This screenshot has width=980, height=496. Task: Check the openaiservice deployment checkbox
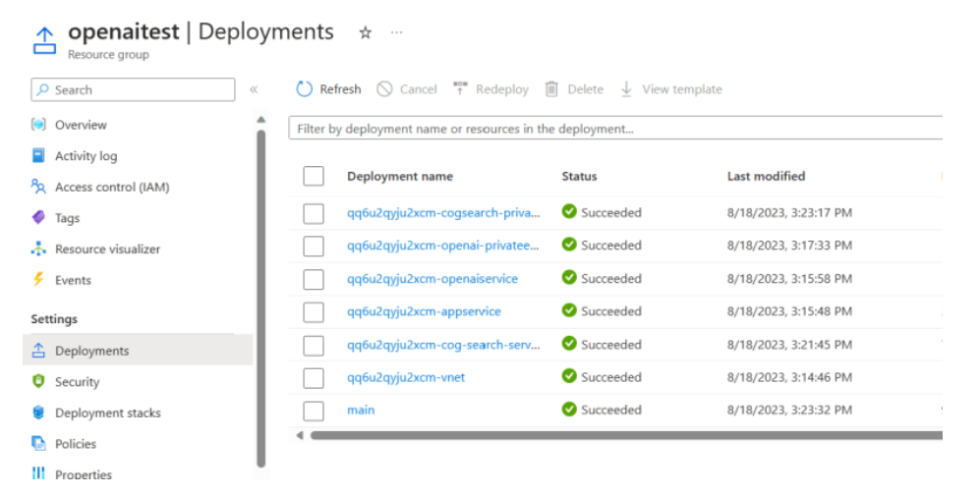pos(314,279)
